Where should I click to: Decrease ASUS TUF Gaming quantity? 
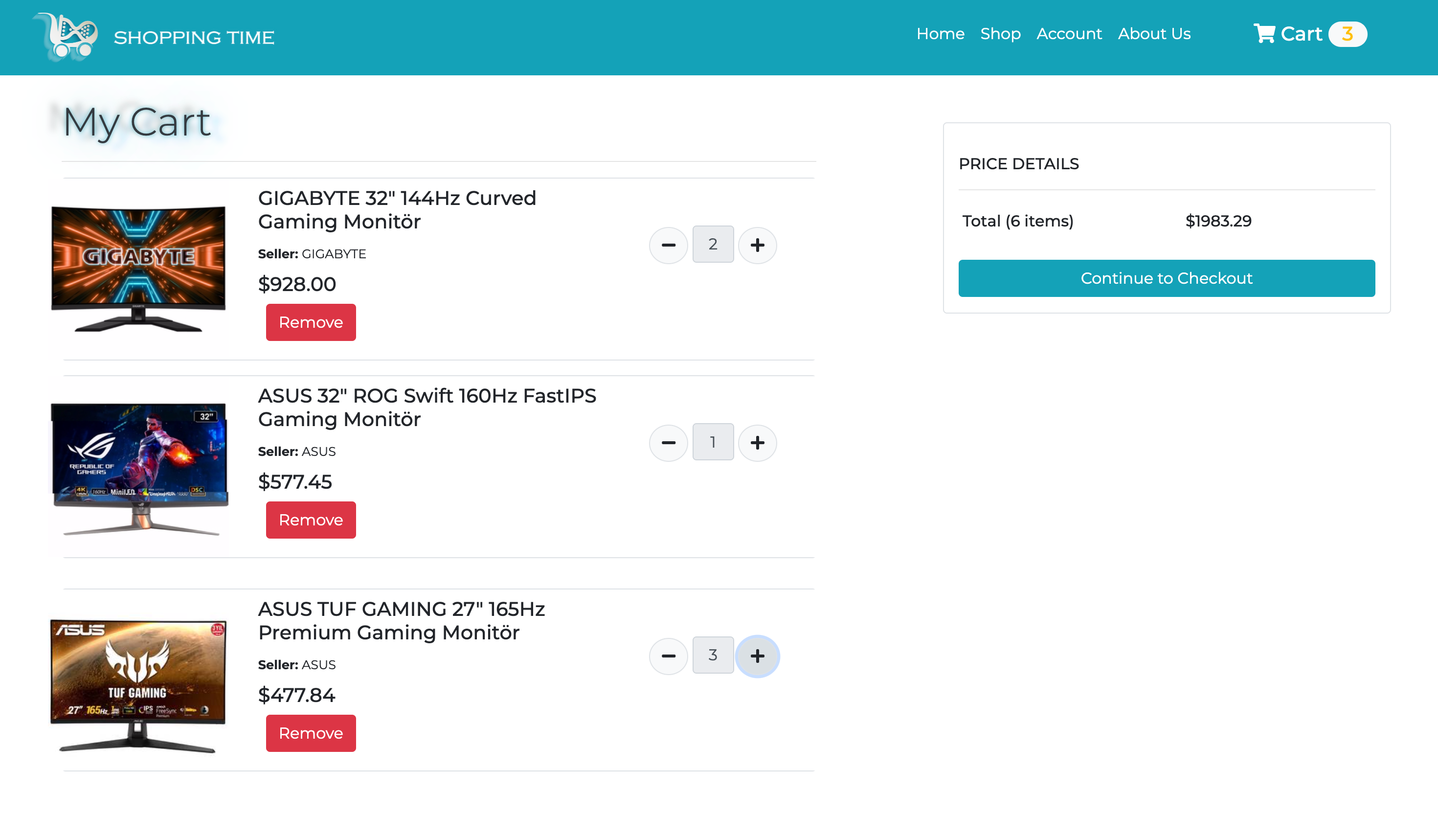[668, 656]
